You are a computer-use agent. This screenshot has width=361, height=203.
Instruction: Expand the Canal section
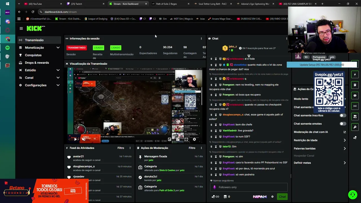click(39, 78)
